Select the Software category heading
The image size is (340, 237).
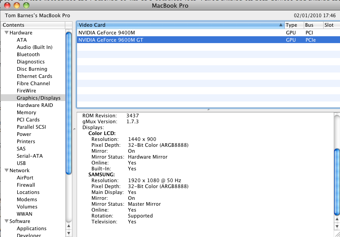tap(20, 221)
